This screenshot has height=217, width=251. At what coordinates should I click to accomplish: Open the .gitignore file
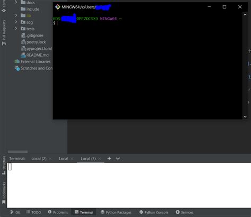(32, 36)
